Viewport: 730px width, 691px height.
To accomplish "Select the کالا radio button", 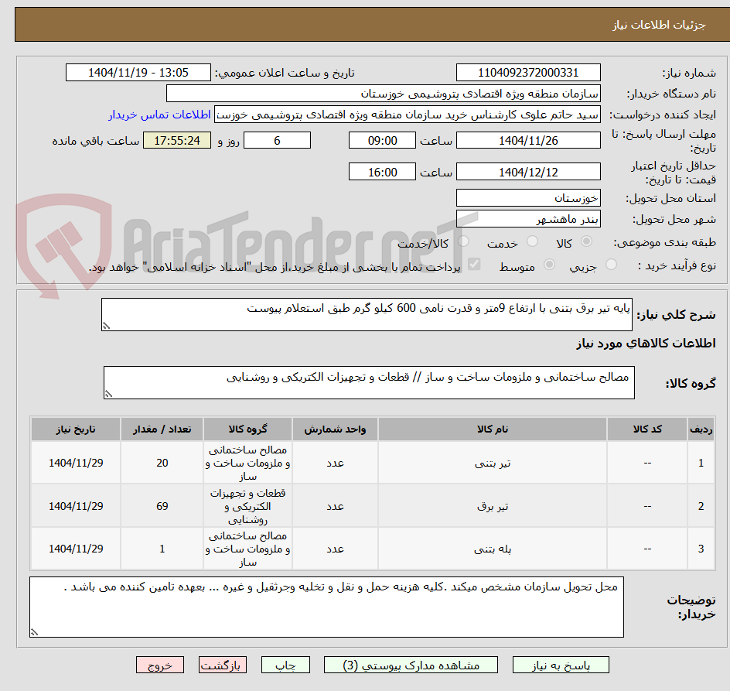I will click(587, 241).
